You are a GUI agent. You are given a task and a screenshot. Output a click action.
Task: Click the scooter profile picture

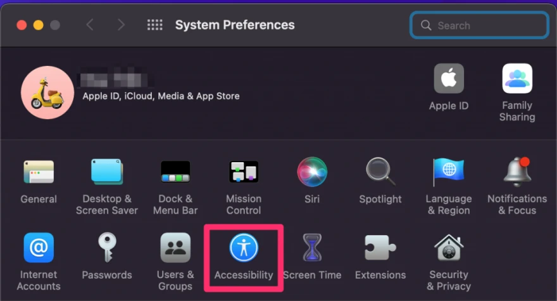pos(47,93)
